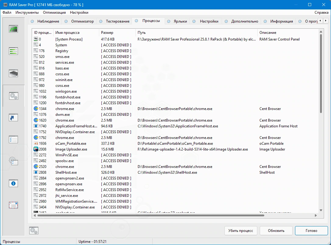Click the RAM Saver Pro title bar icon
Viewport: 331px width, 245px height.
pyautogui.click(x=5, y=5)
